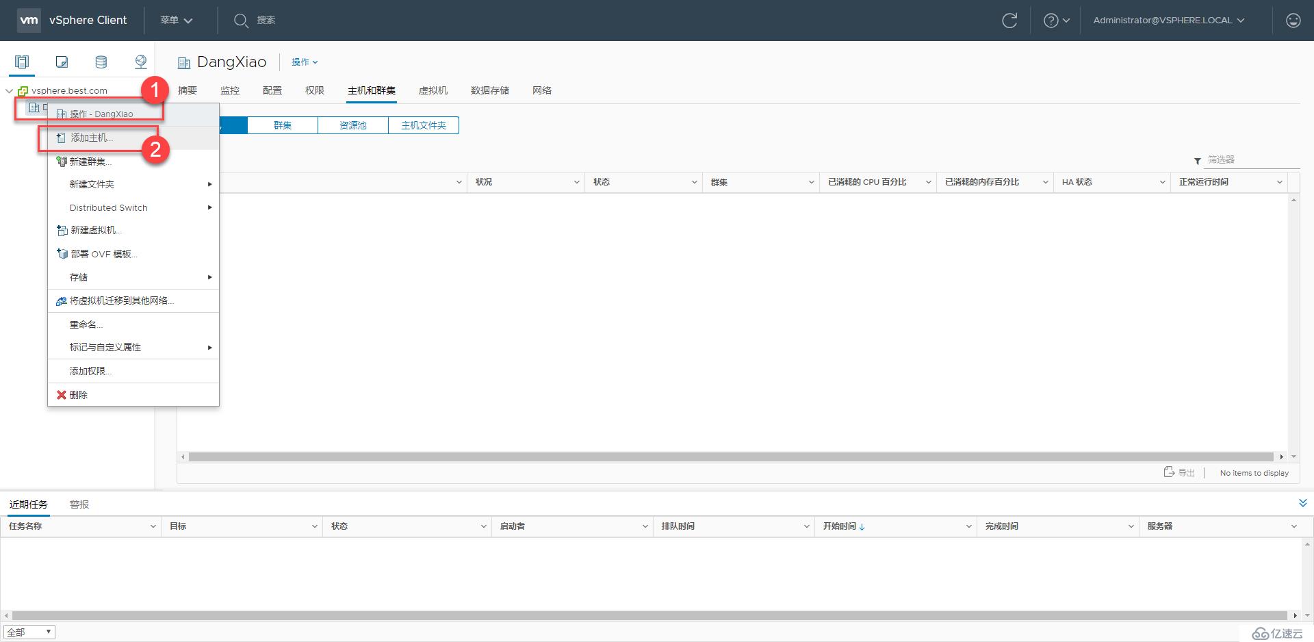Switch to the 警报 alarms tab
Viewport: 1314px width, 642px height.
pos(79,504)
